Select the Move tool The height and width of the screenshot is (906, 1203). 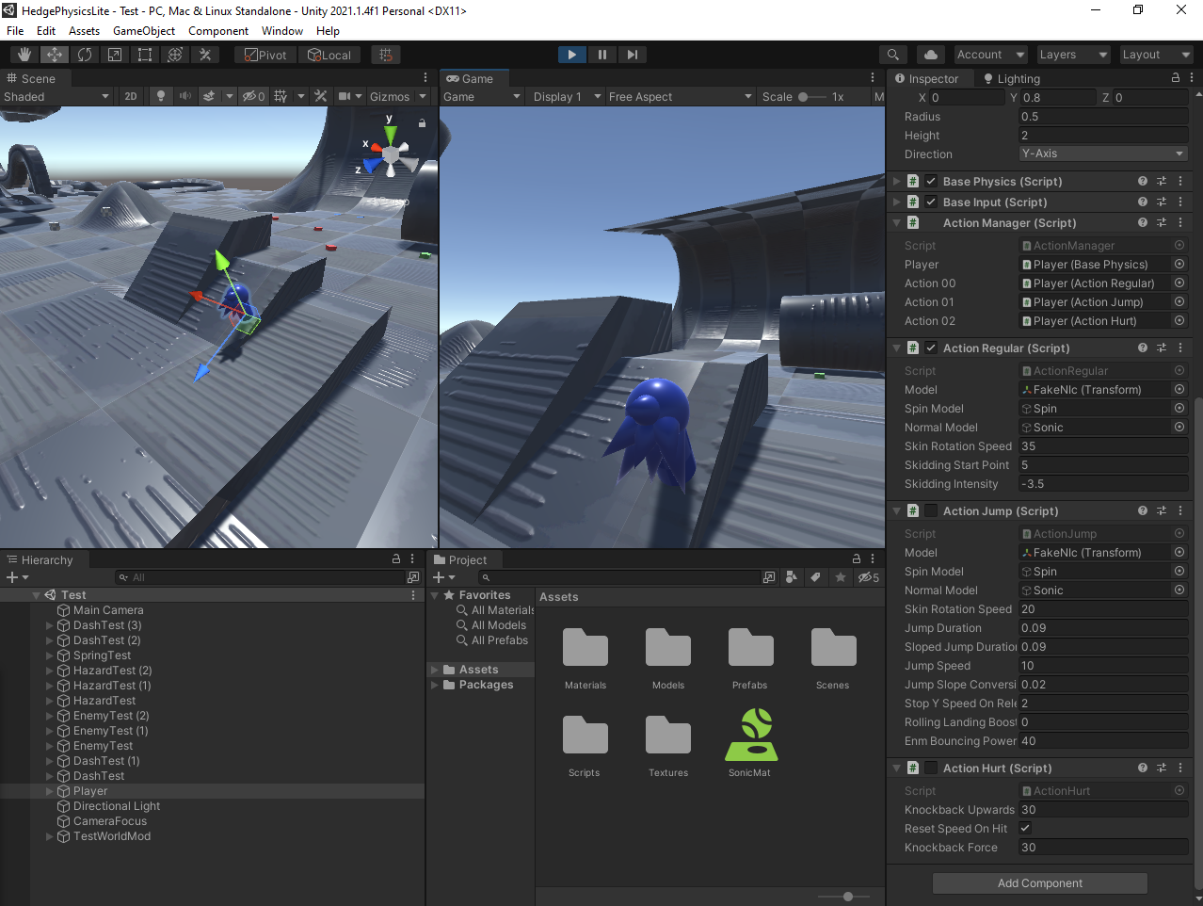click(55, 55)
